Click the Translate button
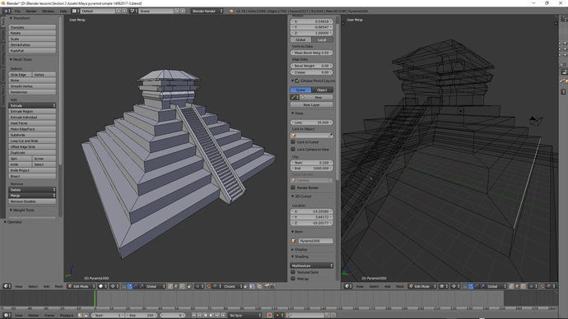This screenshot has height=319, width=568. click(x=32, y=27)
